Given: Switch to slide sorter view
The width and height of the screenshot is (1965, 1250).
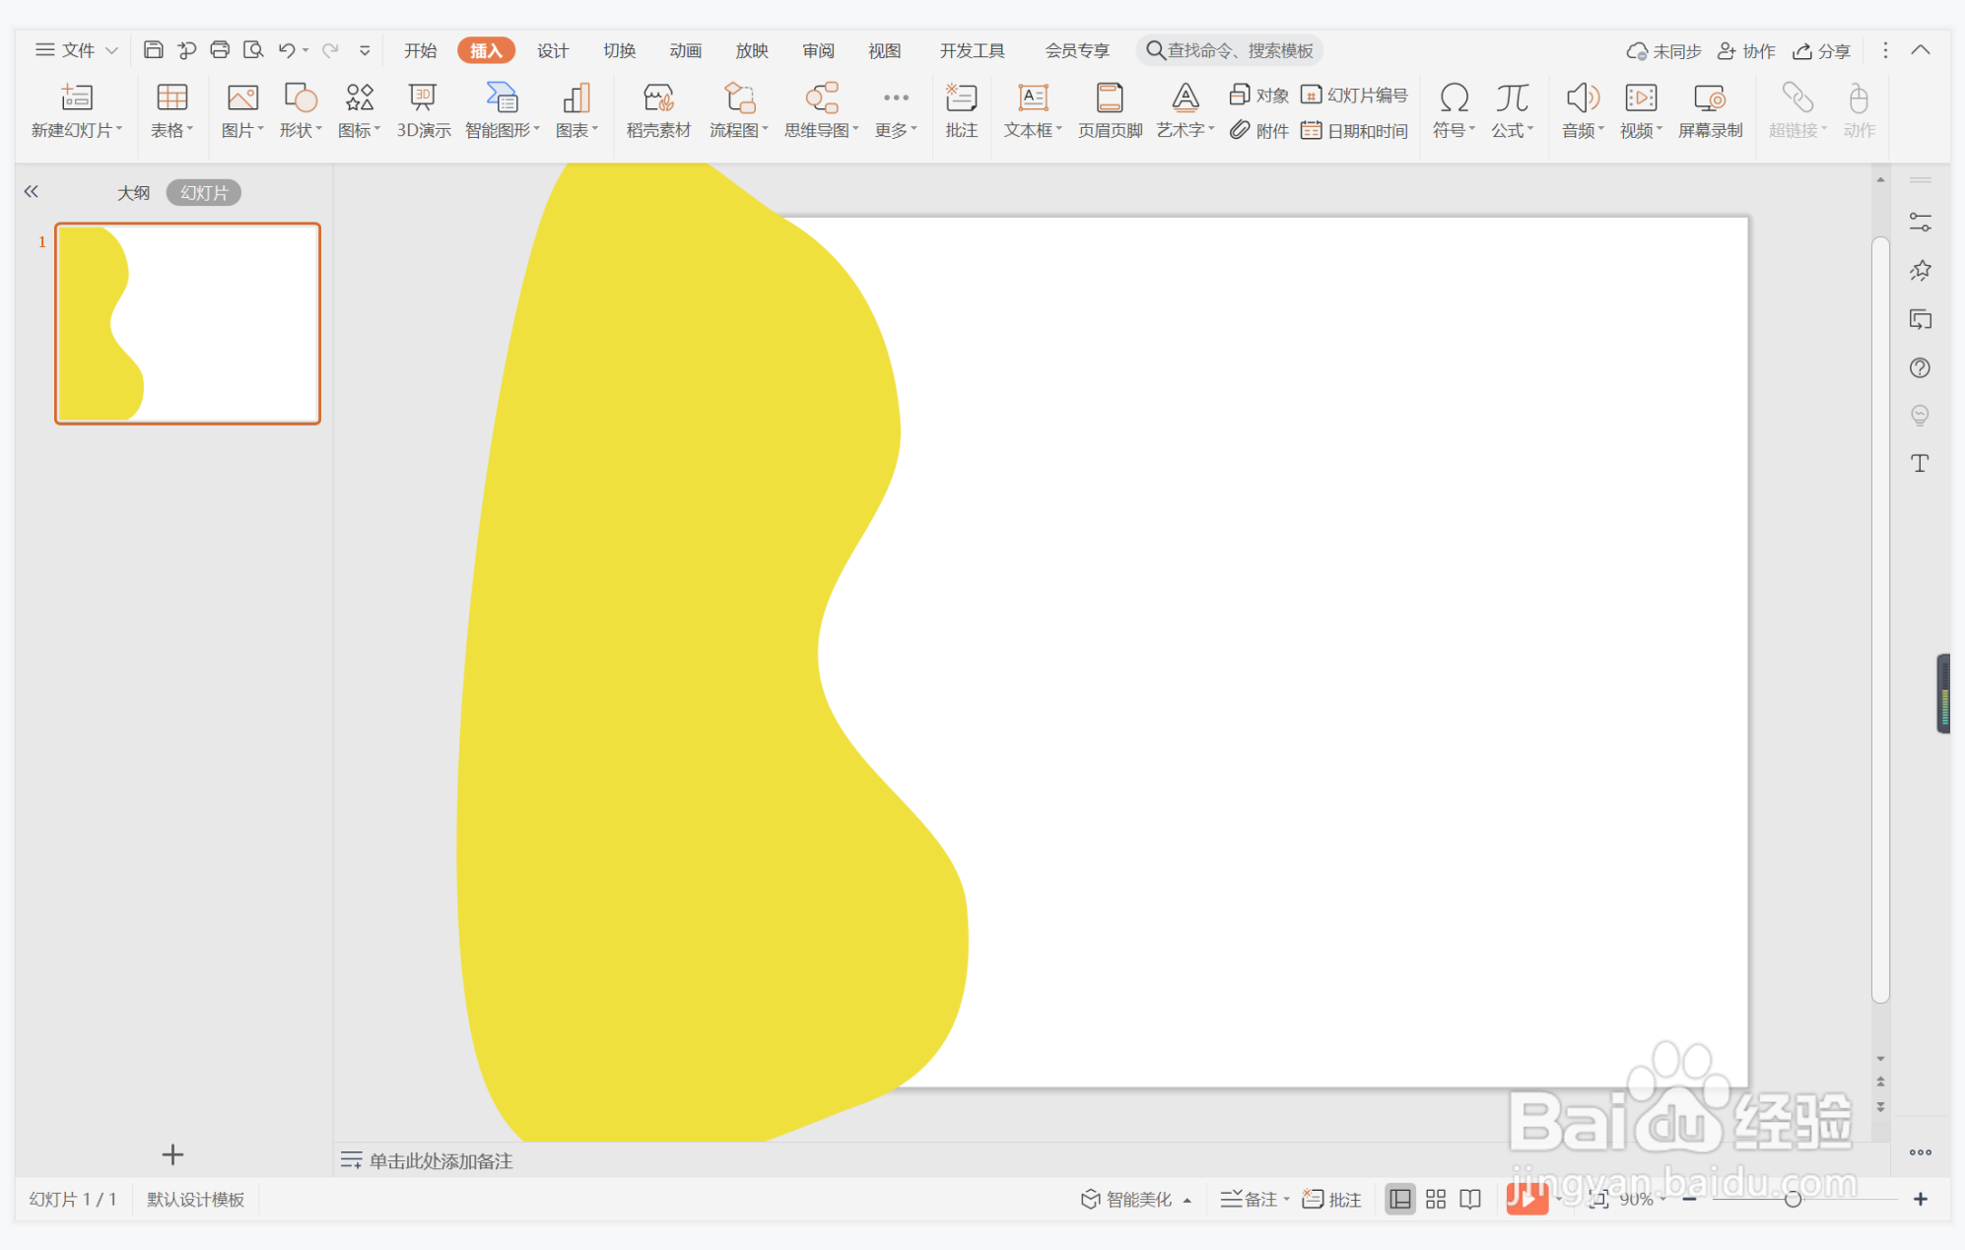Looking at the screenshot, I should tap(1436, 1199).
